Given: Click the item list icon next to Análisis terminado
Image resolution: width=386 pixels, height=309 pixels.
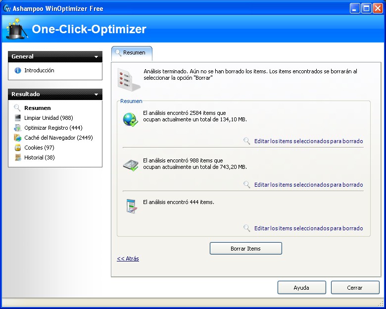Looking at the screenshot, I should coord(129,80).
